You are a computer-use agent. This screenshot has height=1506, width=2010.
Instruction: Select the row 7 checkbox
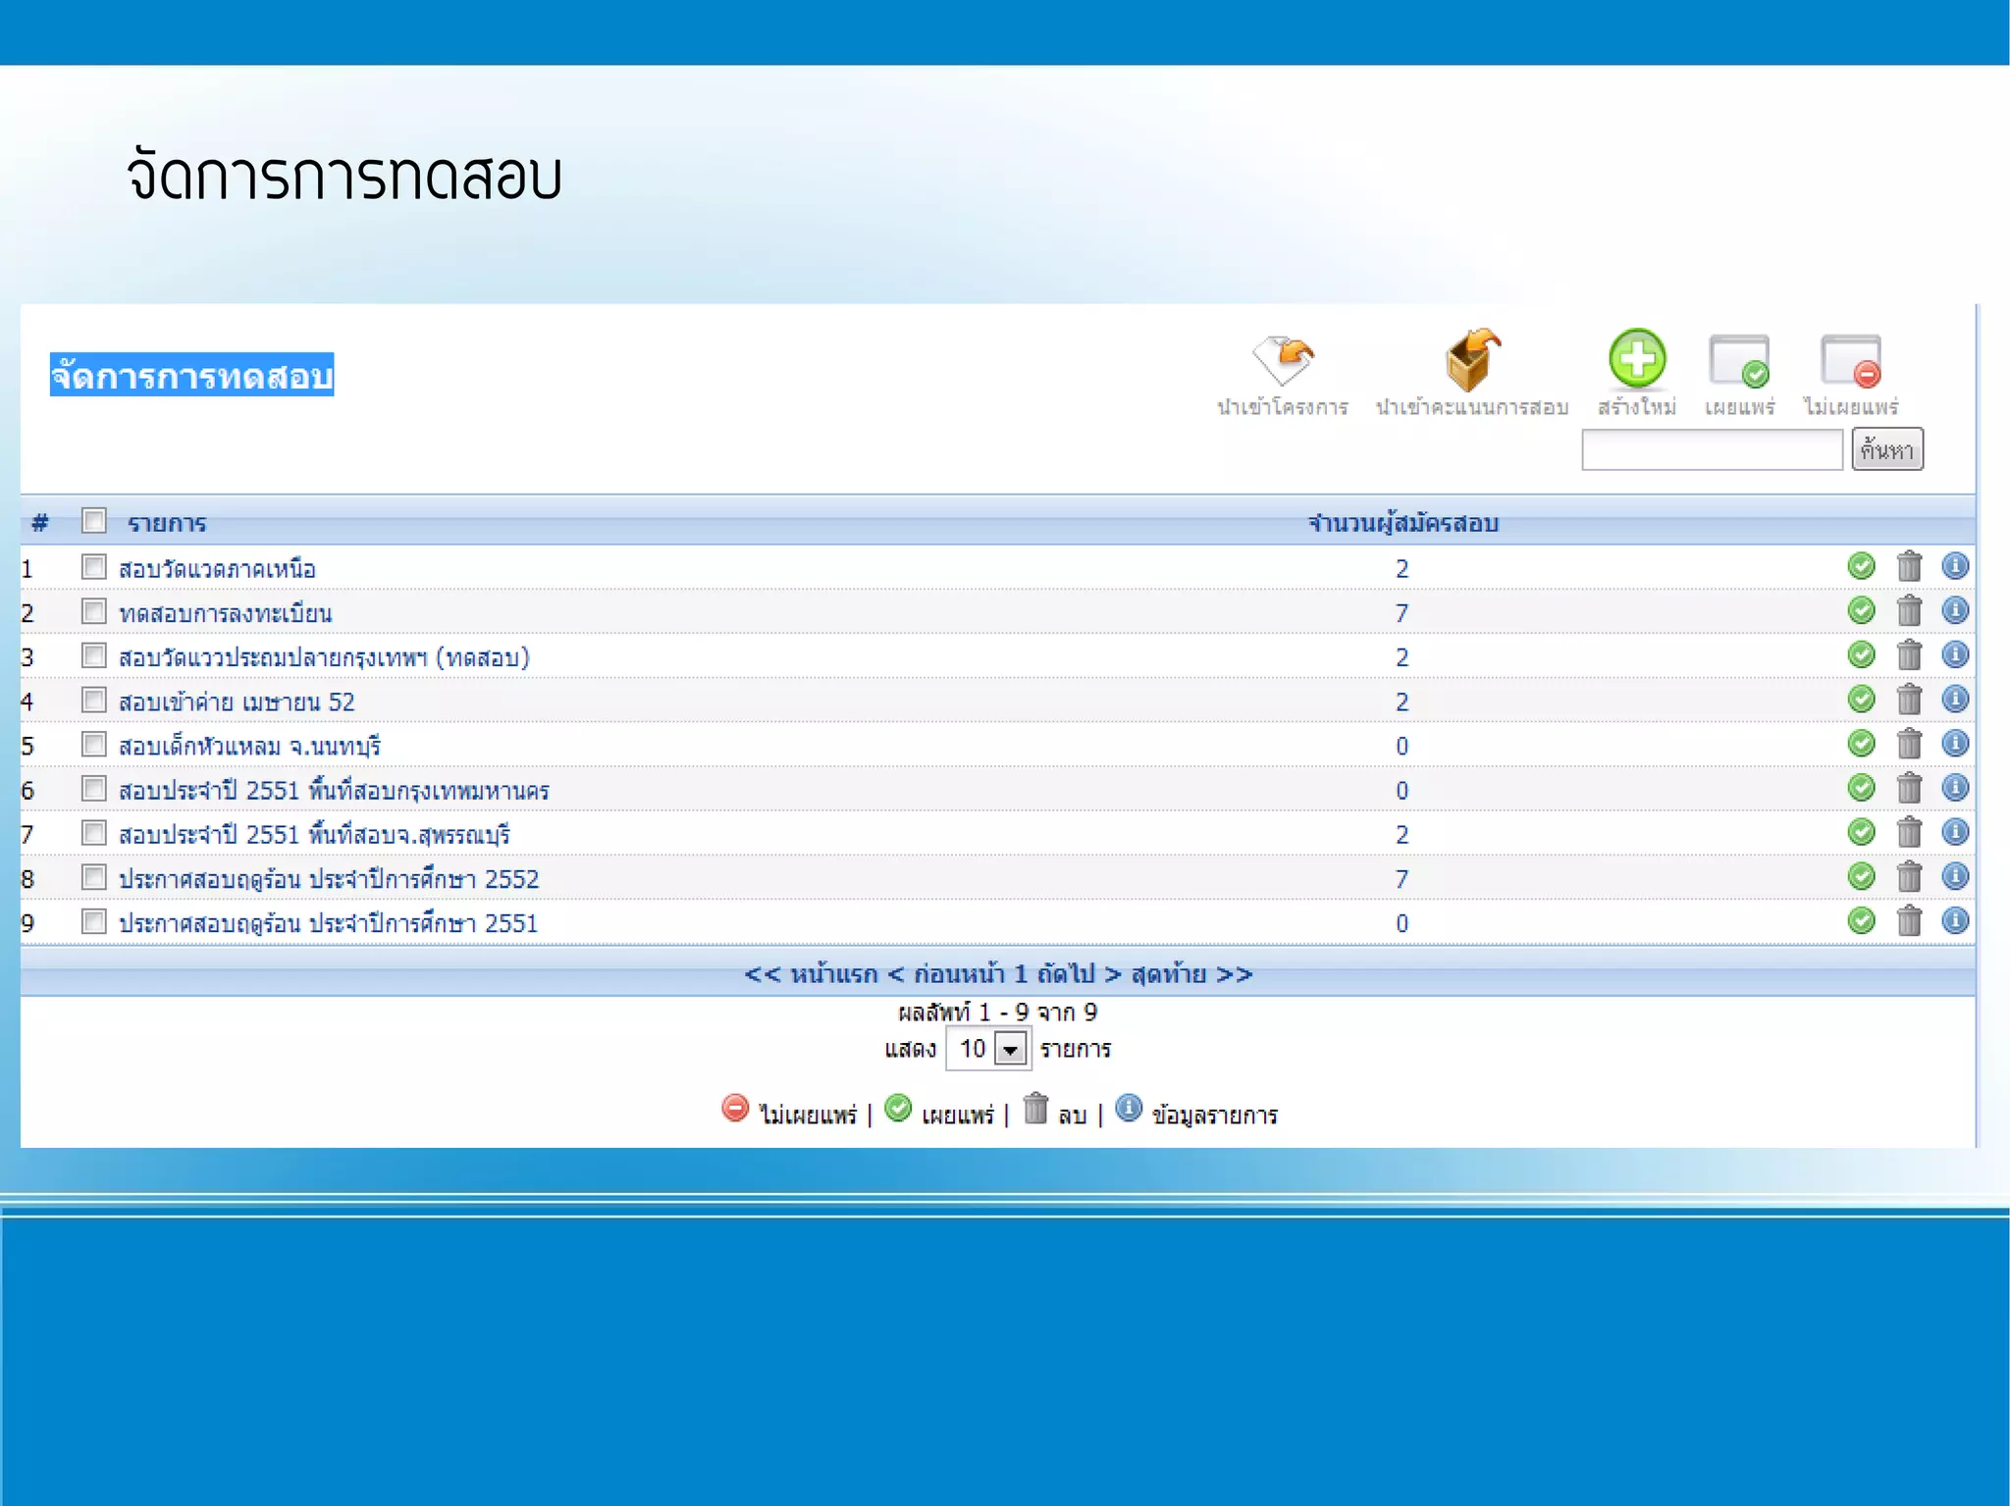click(x=94, y=833)
